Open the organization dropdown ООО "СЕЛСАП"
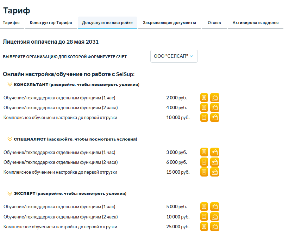Screen dimensions: 295x241 174,56
